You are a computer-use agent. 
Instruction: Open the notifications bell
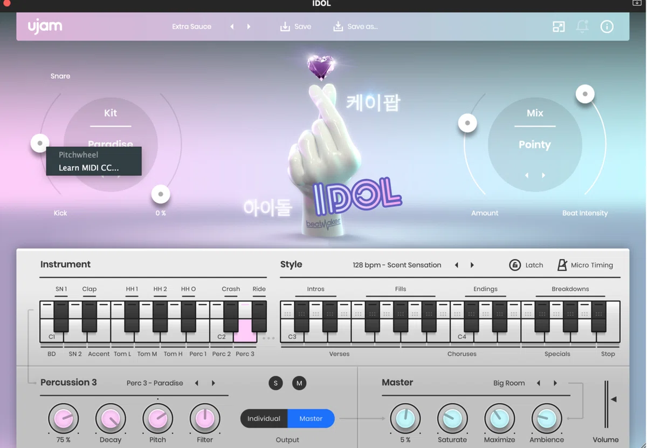[x=582, y=26]
